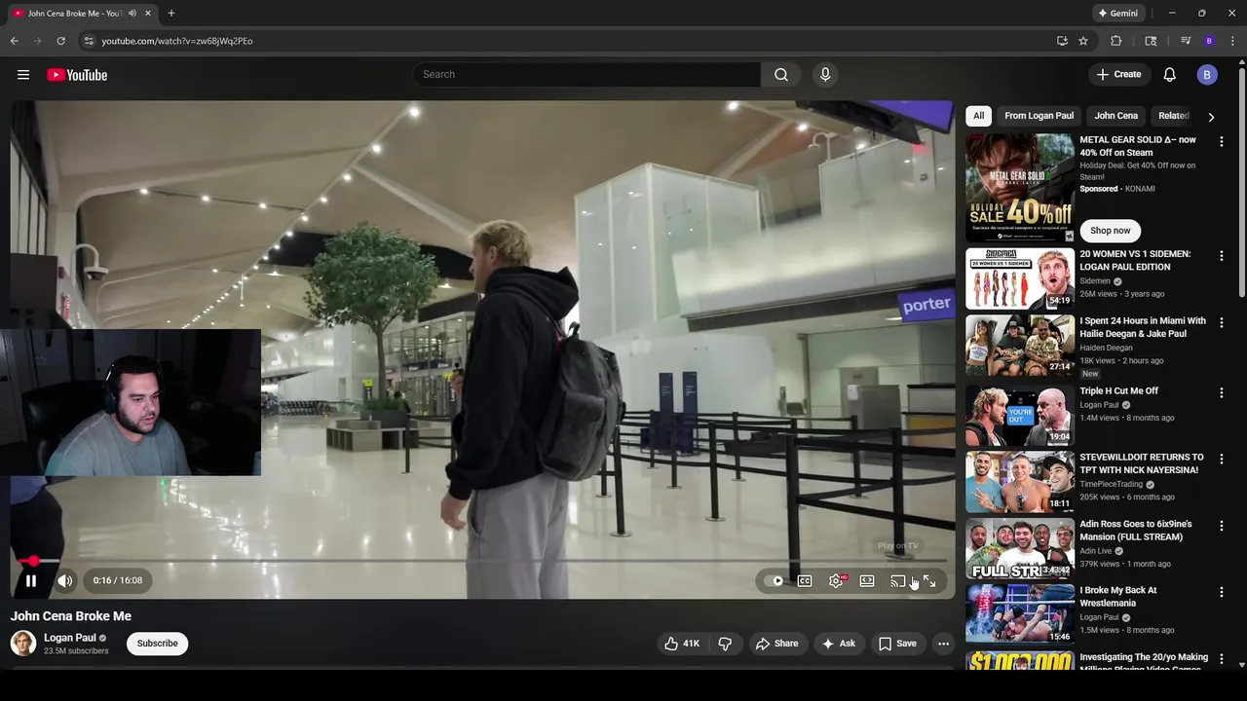Start voice search with the microphone

pyautogui.click(x=825, y=75)
